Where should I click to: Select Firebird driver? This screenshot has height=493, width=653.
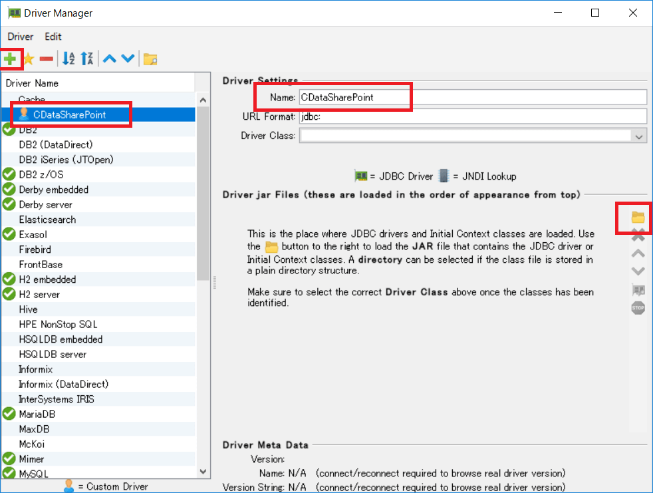click(98, 249)
